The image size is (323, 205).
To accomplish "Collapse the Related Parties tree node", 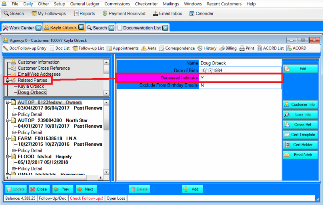I will [x=7, y=81].
